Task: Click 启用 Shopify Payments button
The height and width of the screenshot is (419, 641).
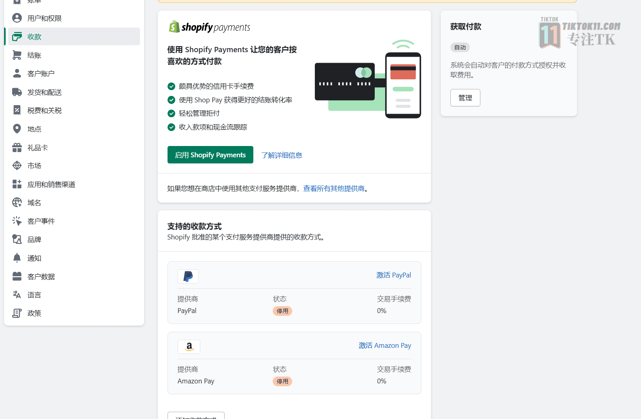Action: pos(210,155)
